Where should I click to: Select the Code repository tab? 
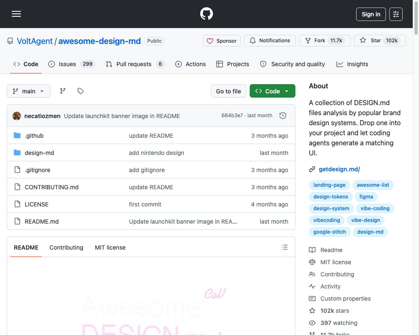[26, 64]
